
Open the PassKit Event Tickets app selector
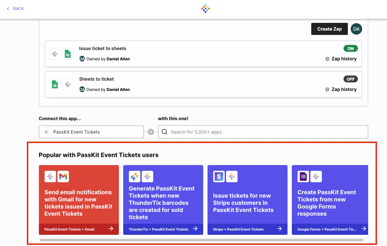pyautogui.click(x=91, y=132)
